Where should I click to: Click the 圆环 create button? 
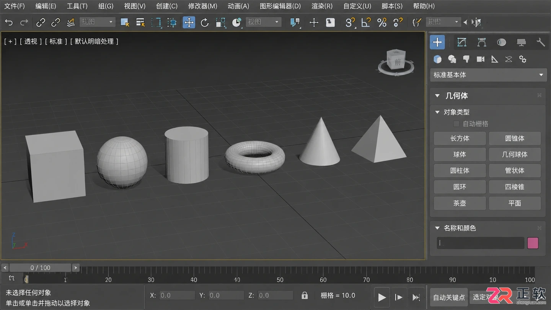(x=460, y=187)
